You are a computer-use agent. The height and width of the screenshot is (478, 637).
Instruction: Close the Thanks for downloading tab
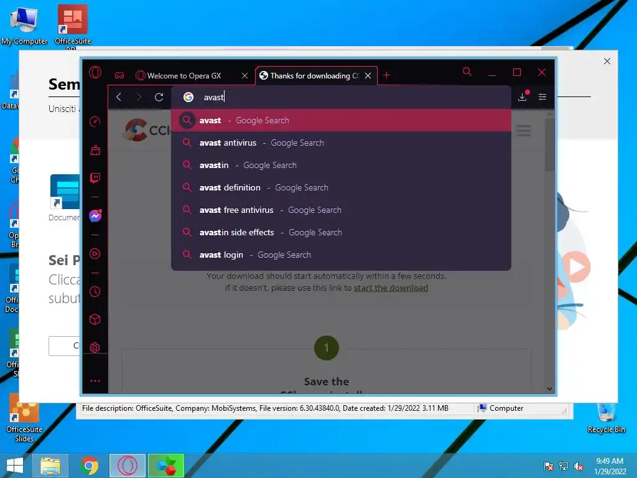368,75
